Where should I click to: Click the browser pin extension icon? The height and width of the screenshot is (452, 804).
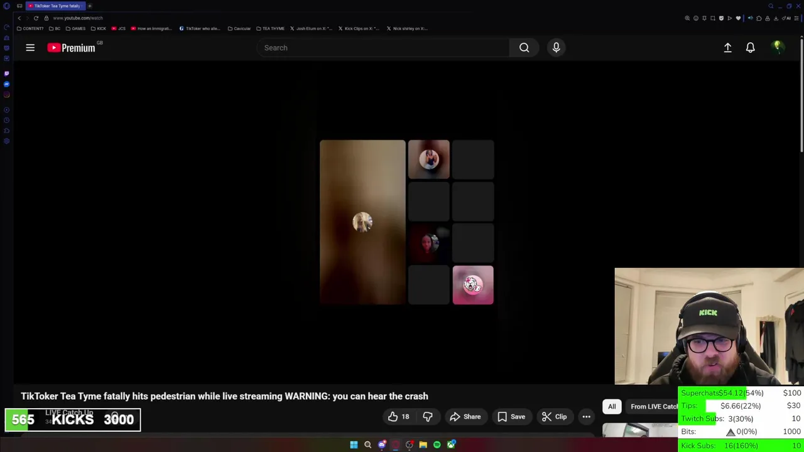(704, 18)
